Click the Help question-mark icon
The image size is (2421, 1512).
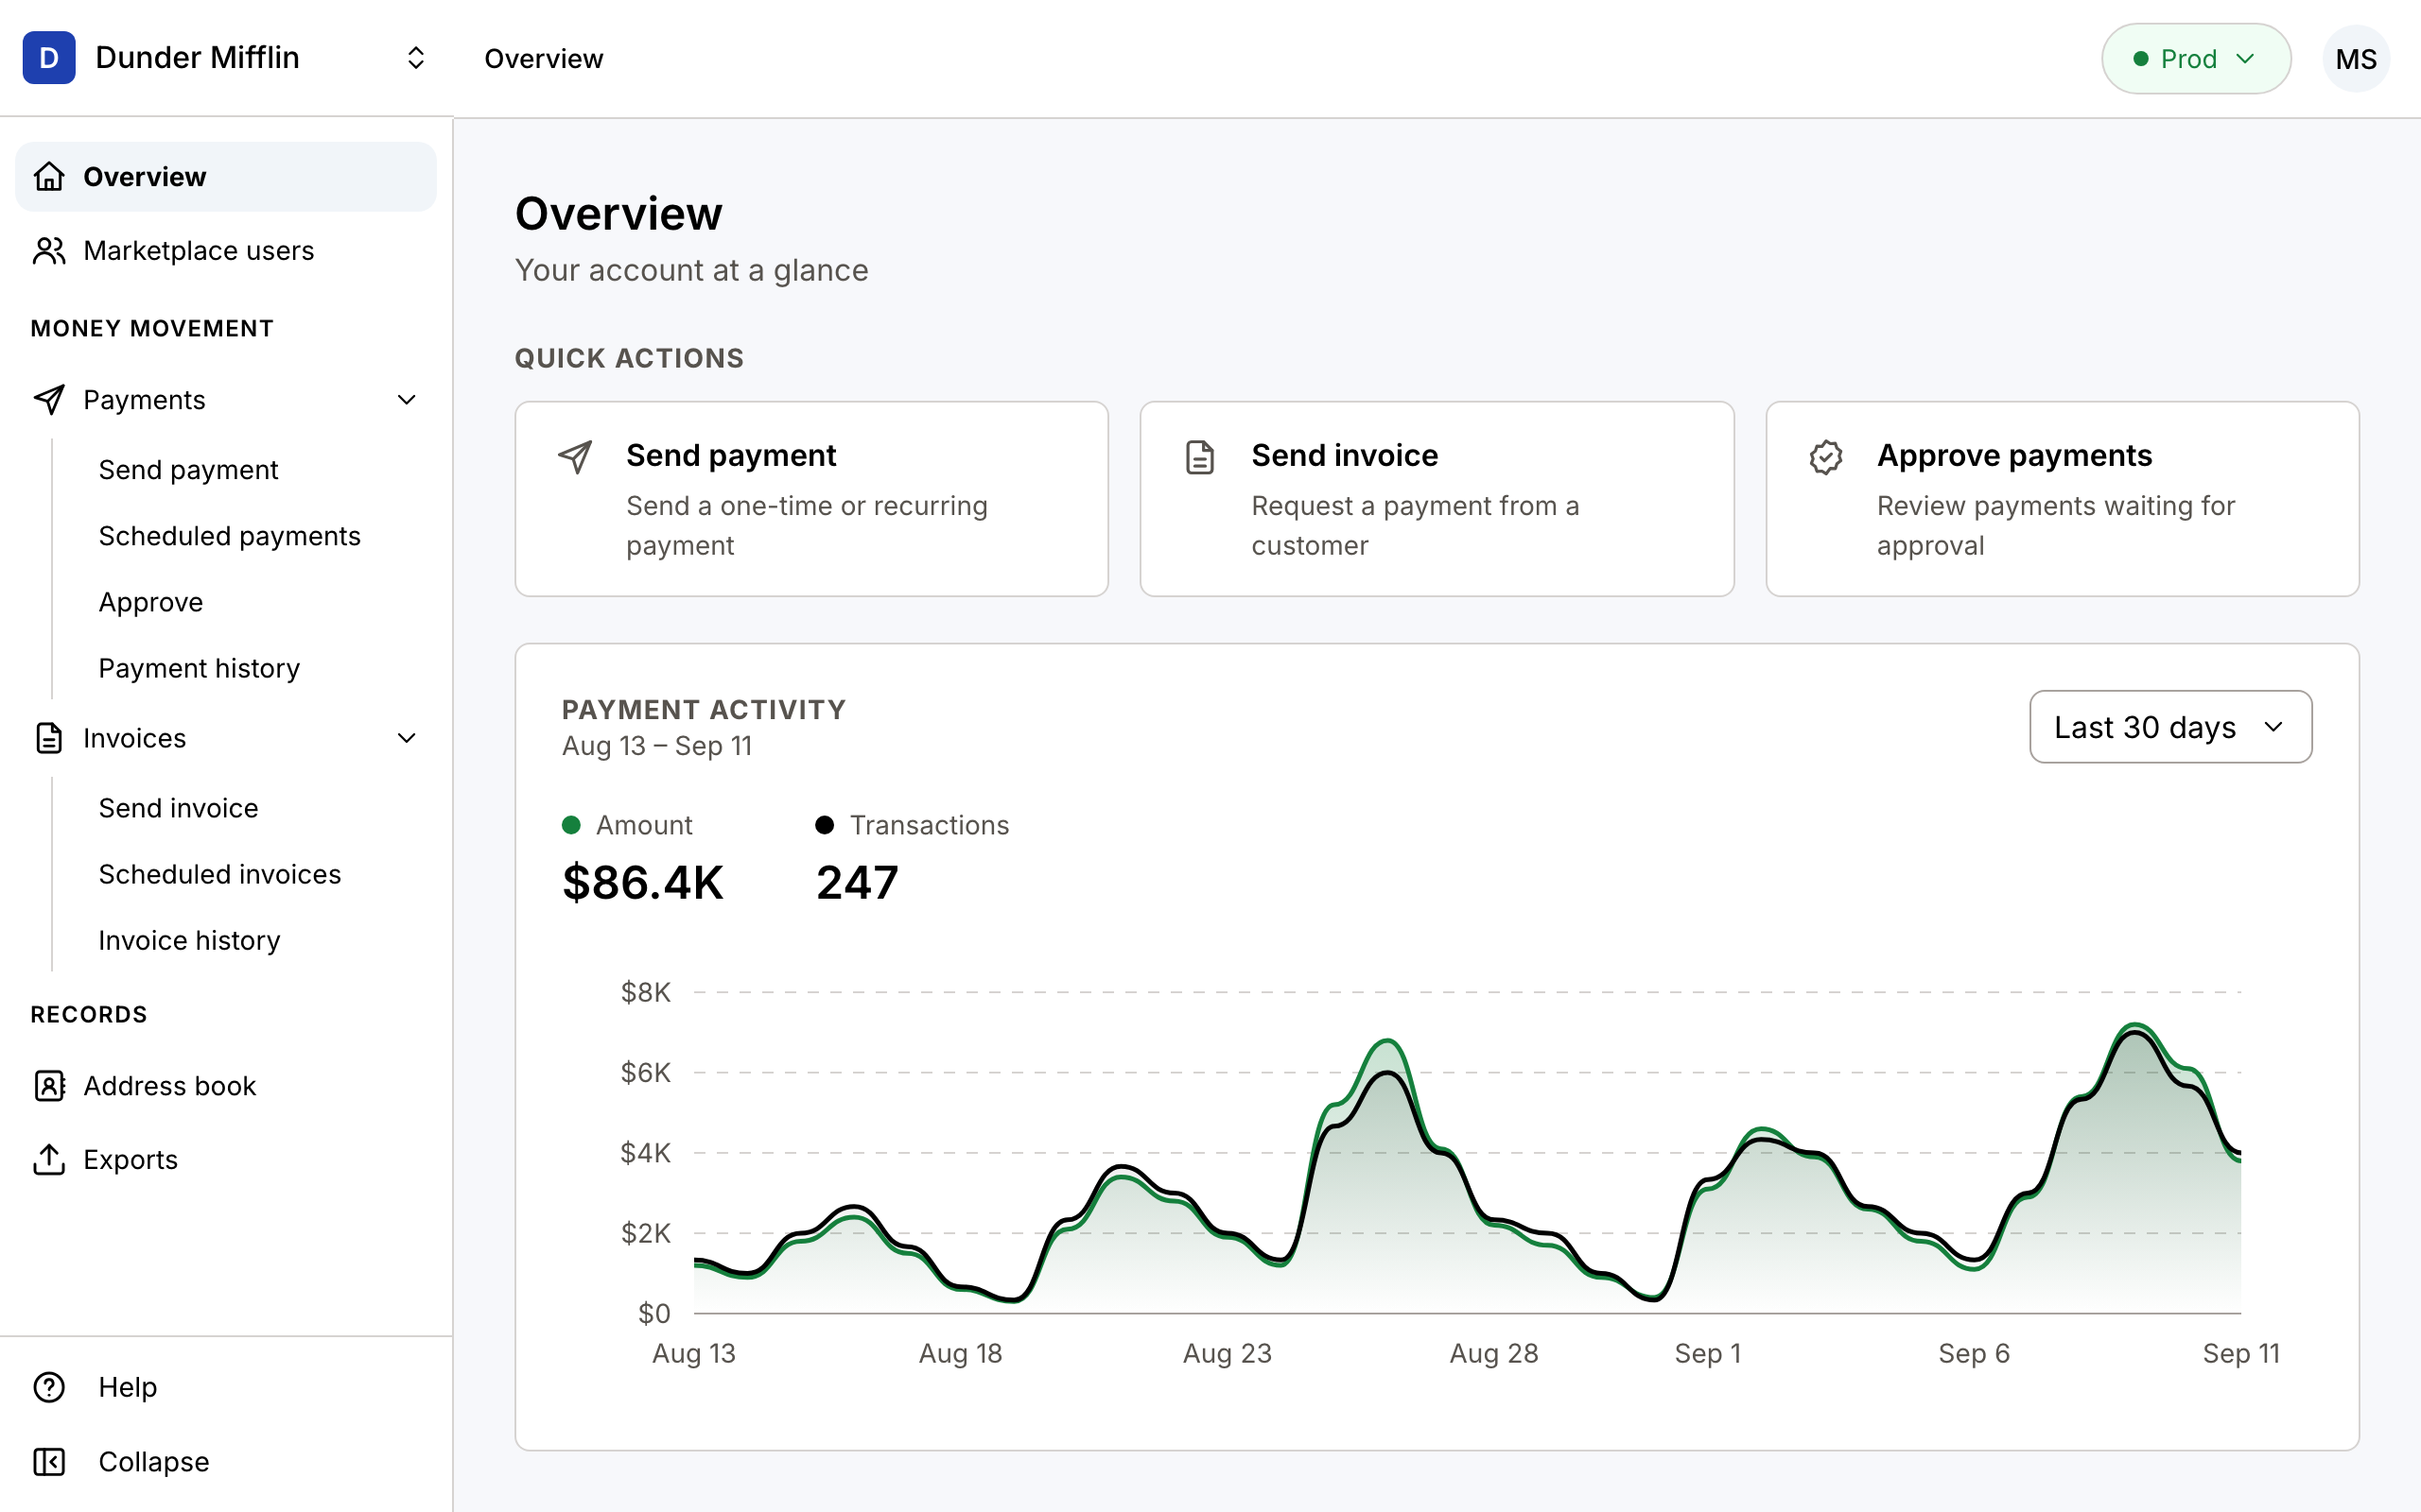pyautogui.click(x=49, y=1387)
